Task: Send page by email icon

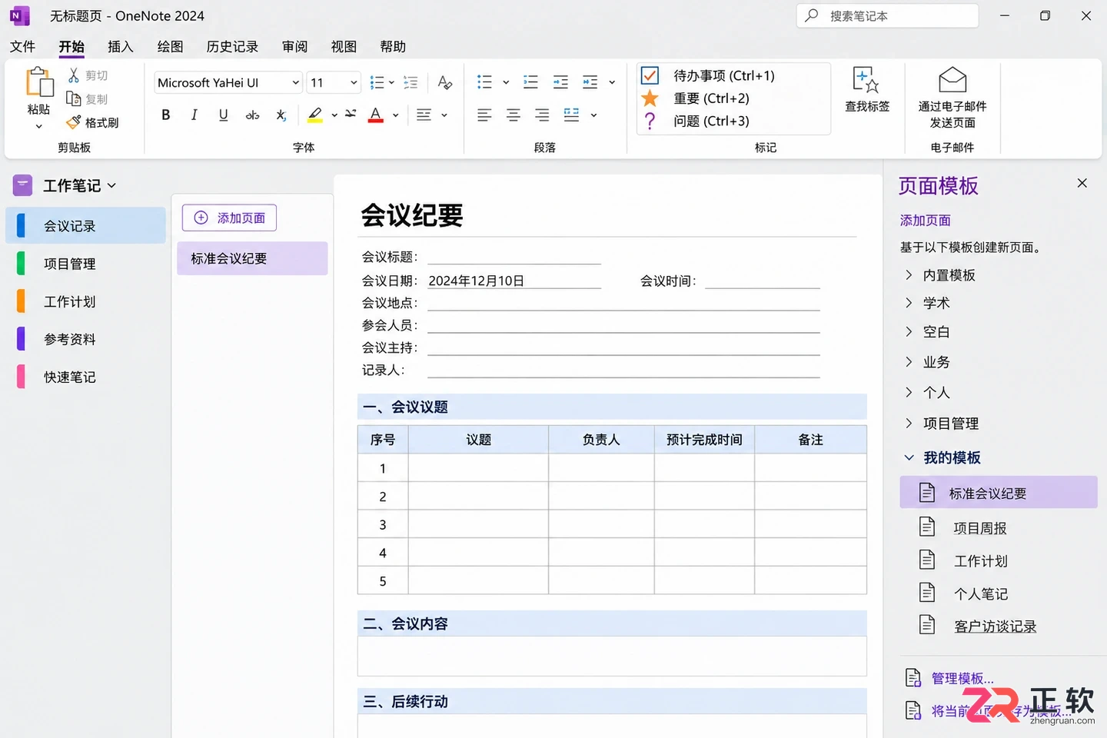Action: [x=952, y=80]
